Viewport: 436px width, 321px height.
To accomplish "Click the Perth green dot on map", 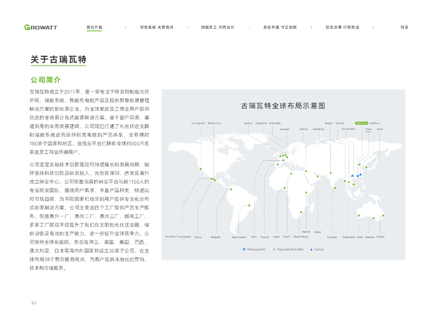I will point(359,216).
